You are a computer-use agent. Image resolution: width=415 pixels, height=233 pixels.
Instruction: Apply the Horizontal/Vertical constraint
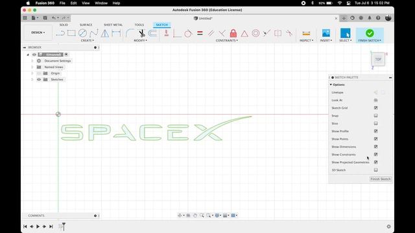tap(166, 33)
